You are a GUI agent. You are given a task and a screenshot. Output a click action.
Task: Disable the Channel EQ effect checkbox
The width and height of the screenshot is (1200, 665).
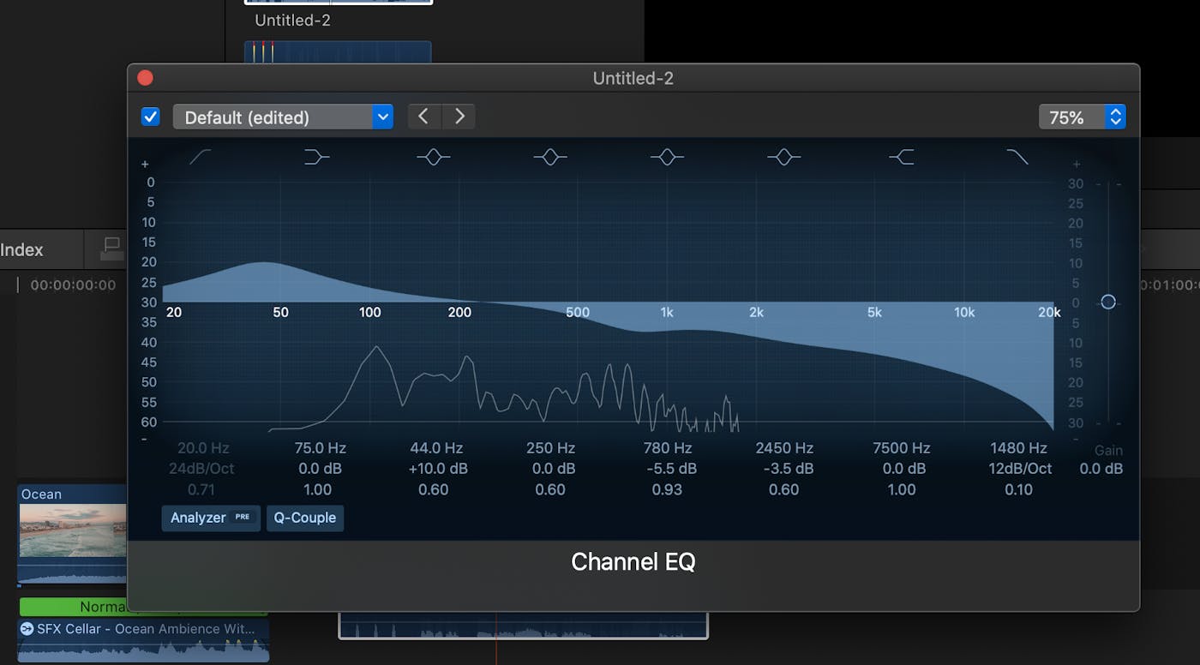(150, 117)
